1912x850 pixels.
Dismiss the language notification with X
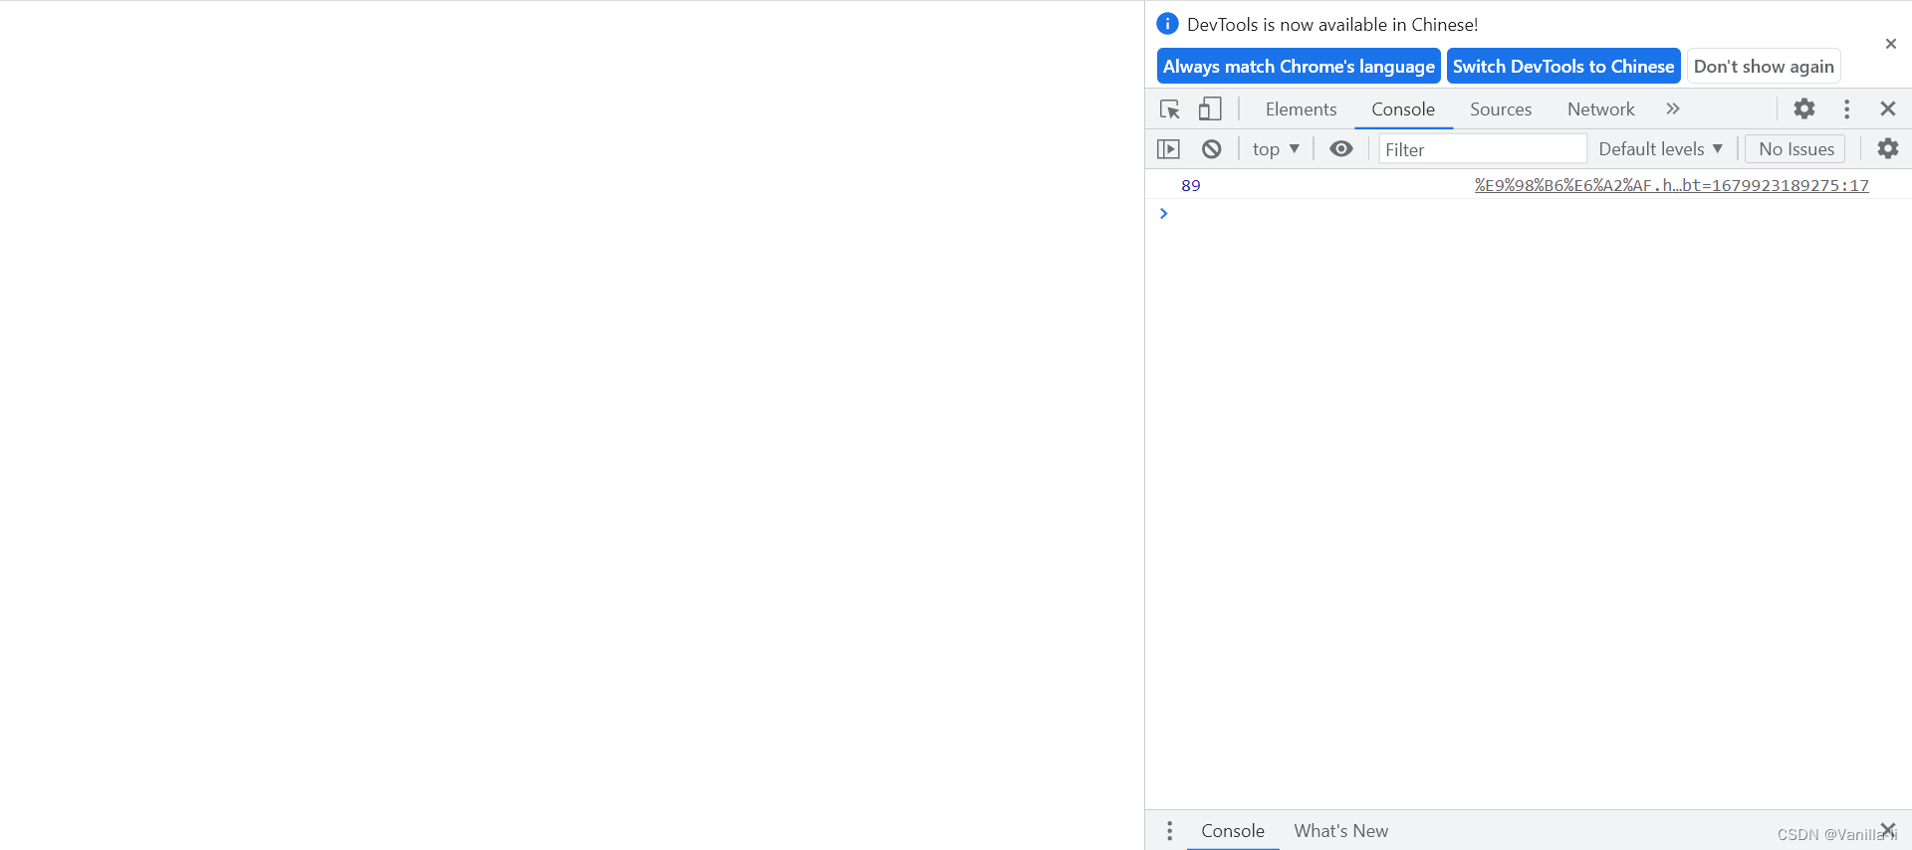1891,44
